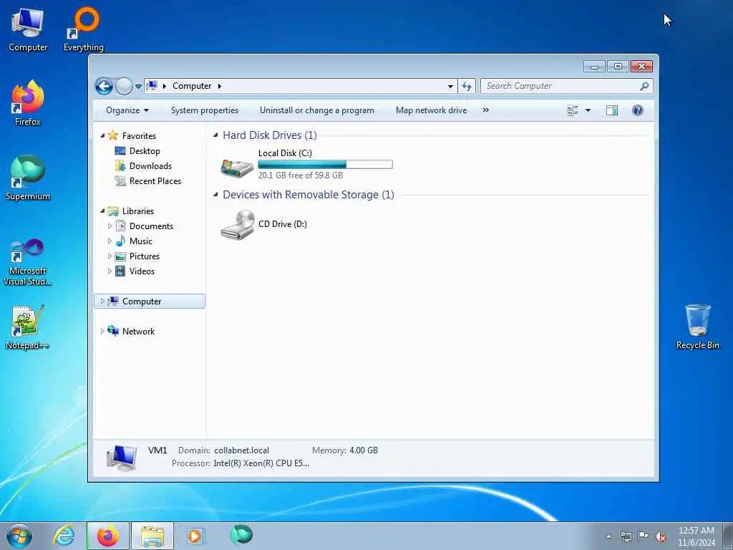Open the Computer desktop icon
Screen dimensions: 733x550
point(28,29)
